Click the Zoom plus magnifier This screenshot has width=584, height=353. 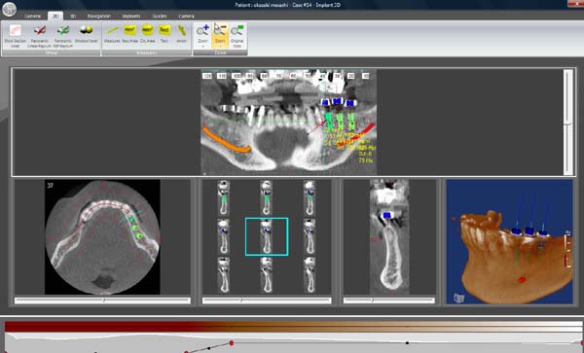[x=202, y=36]
